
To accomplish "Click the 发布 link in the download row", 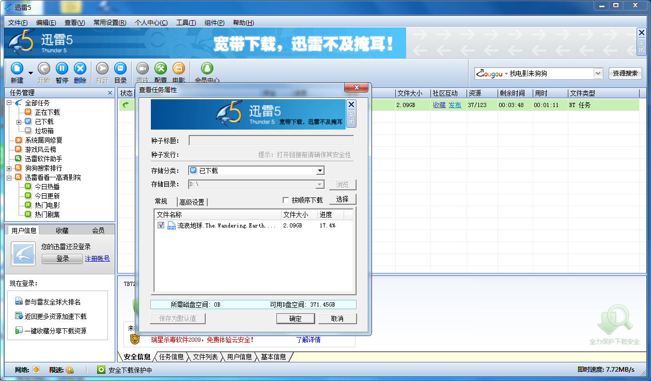I will coord(455,105).
